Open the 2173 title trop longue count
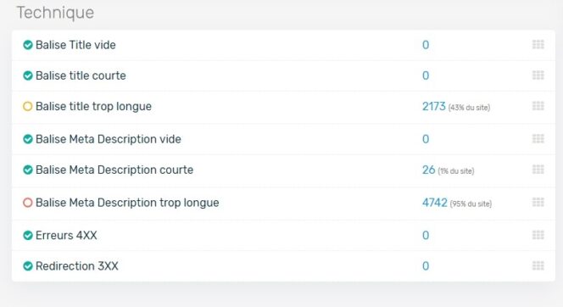The image size is (563, 307). (434, 106)
